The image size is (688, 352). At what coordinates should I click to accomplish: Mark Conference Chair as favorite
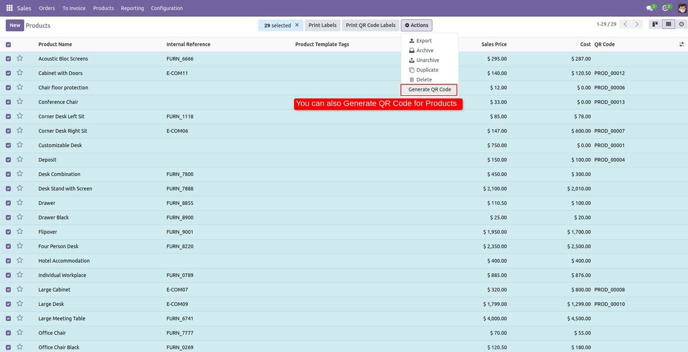click(20, 102)
